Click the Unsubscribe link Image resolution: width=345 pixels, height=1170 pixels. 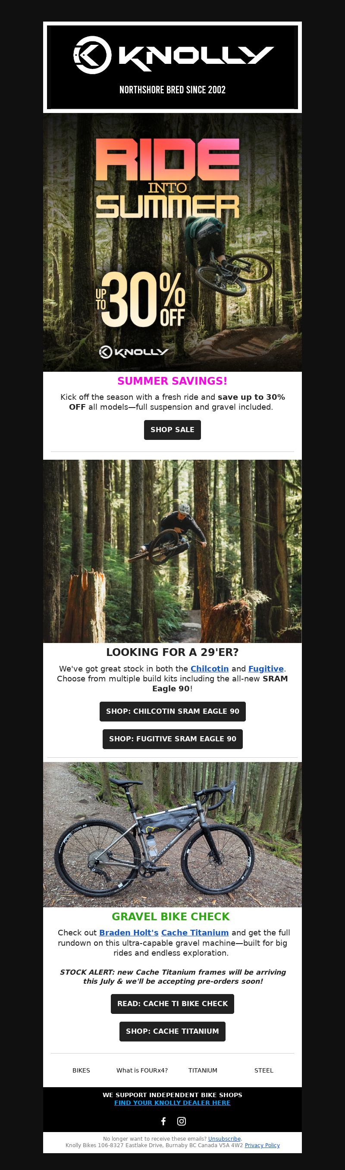click(225, 1139)
